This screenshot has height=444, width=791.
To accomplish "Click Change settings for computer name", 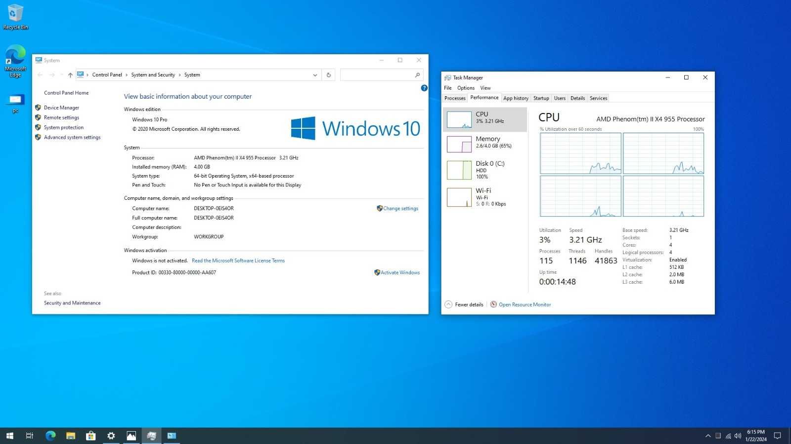I will click(x=400, y=208).
